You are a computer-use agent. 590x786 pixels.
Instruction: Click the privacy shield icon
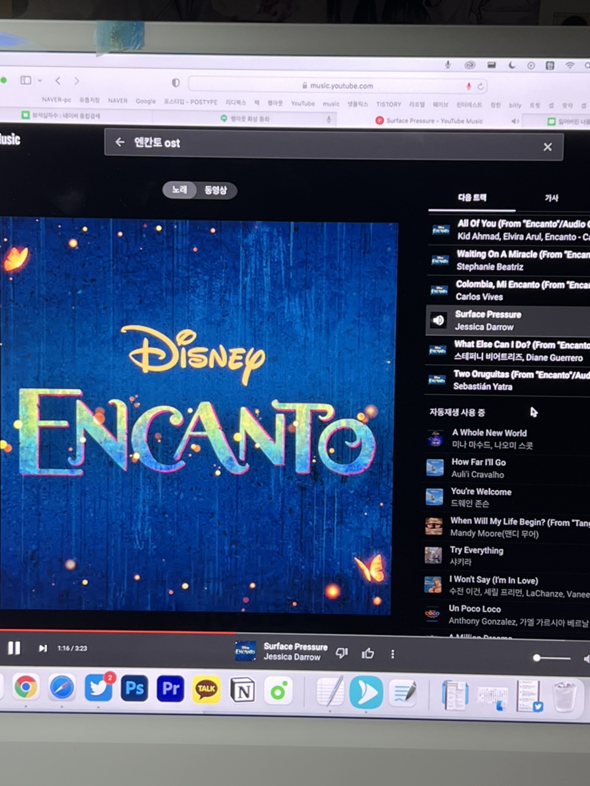175,83
